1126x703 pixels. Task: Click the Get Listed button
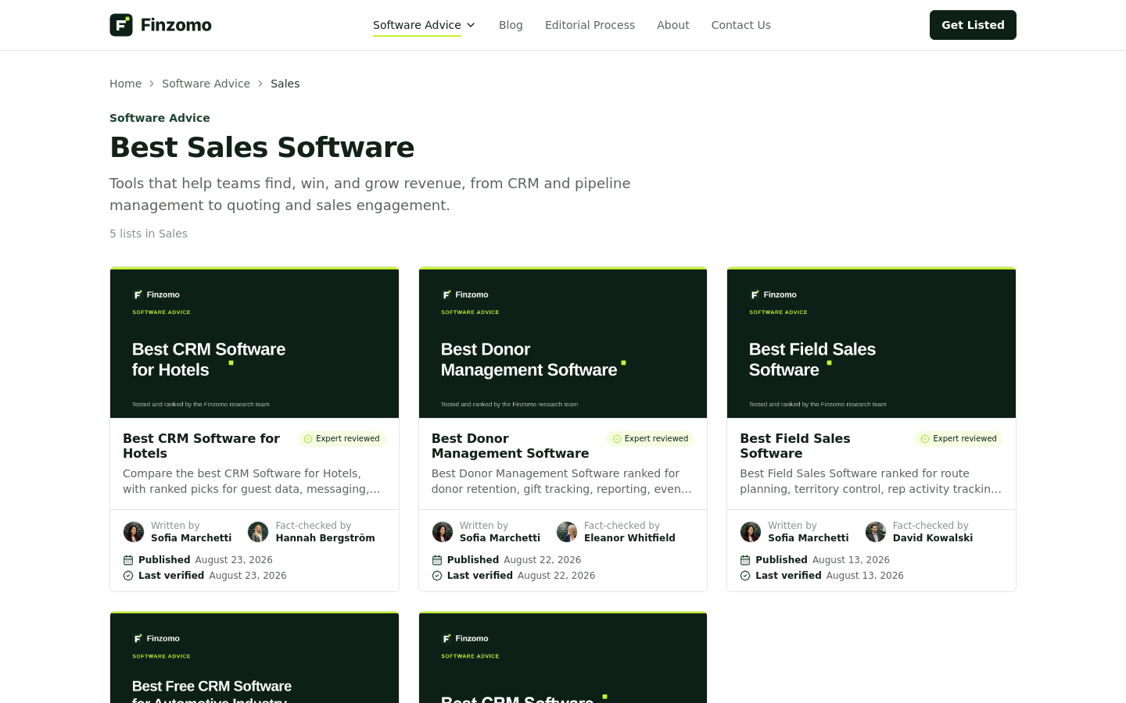973,25
